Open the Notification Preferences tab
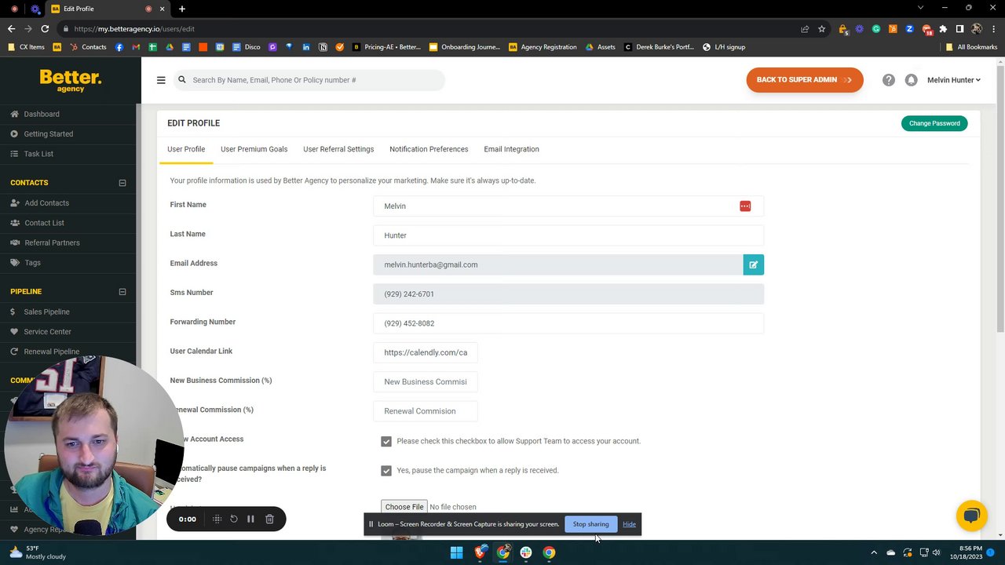 point(429,149)
